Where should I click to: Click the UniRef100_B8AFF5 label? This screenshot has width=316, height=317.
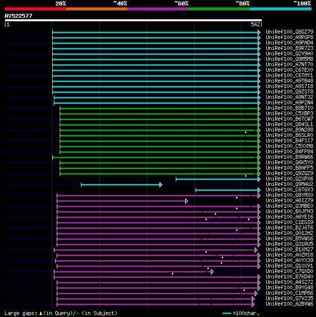point(289,168)
